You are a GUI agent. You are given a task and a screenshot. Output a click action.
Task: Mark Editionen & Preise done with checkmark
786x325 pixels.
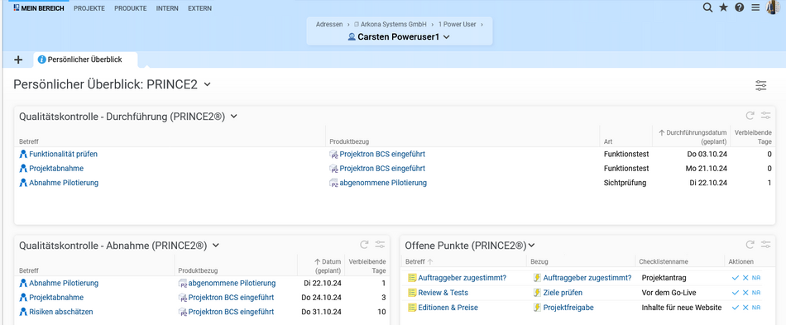tap(736, 308)
